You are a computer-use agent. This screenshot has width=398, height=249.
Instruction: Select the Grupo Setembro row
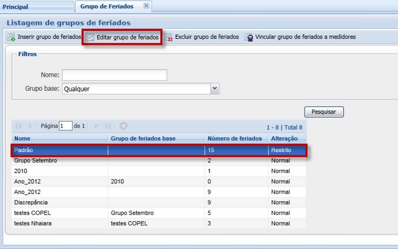(59, 160)
